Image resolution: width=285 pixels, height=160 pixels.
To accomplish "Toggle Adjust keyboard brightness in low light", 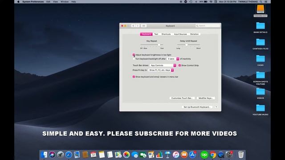I will click(134, 55).
